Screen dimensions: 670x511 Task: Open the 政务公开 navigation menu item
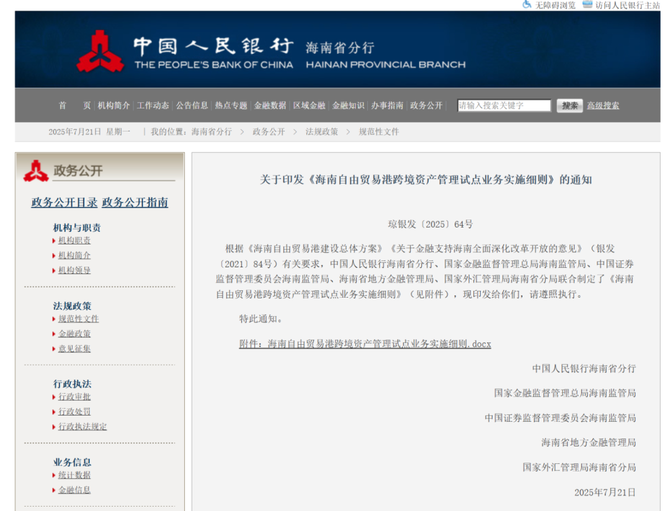[x=426, y=105]
